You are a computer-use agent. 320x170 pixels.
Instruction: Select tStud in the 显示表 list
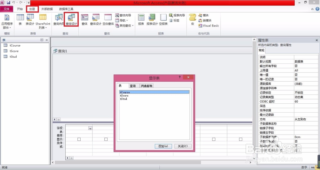click(154, 99)
